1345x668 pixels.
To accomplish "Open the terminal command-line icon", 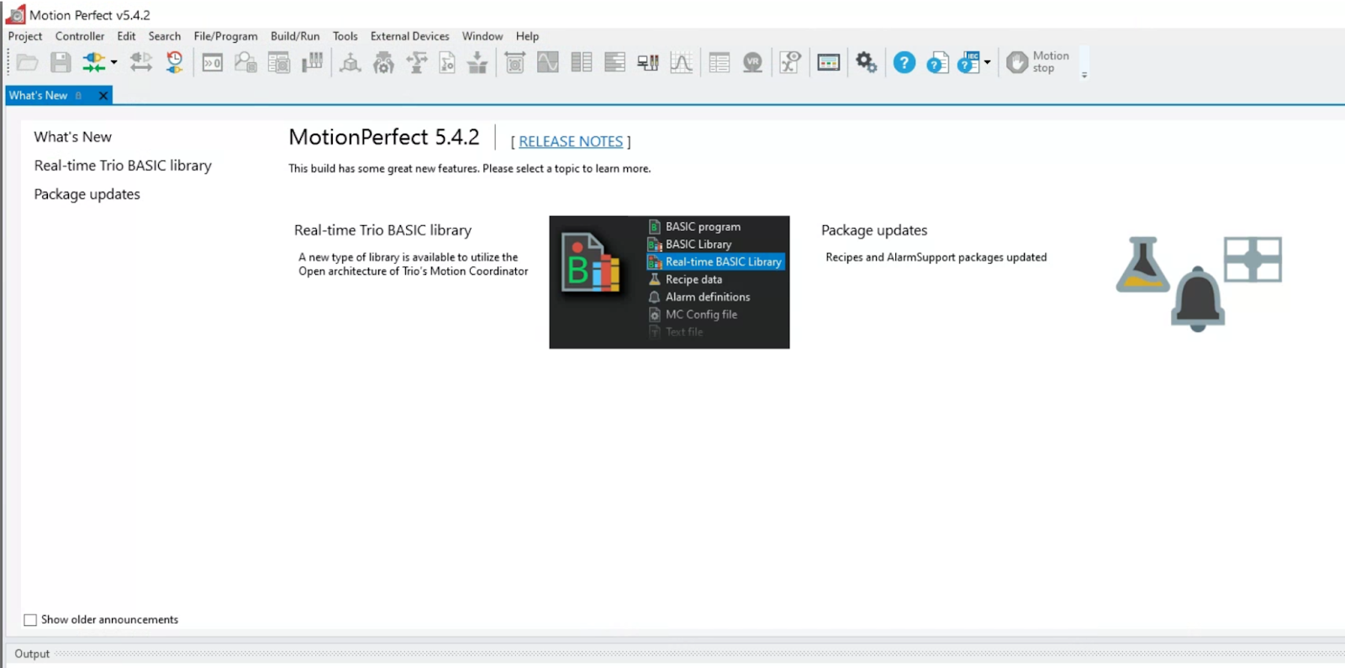I will pos(213,62).
